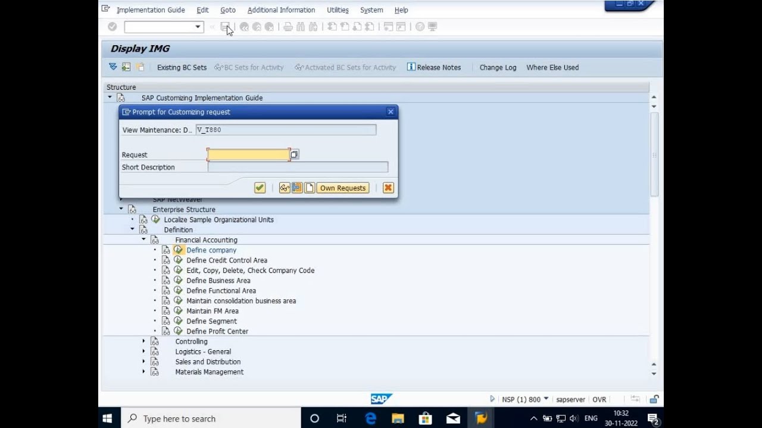The width and height of the screenshot is (762, 428).
Task: Open the documentation icon for Define Segment
Action: pos(166,321)
